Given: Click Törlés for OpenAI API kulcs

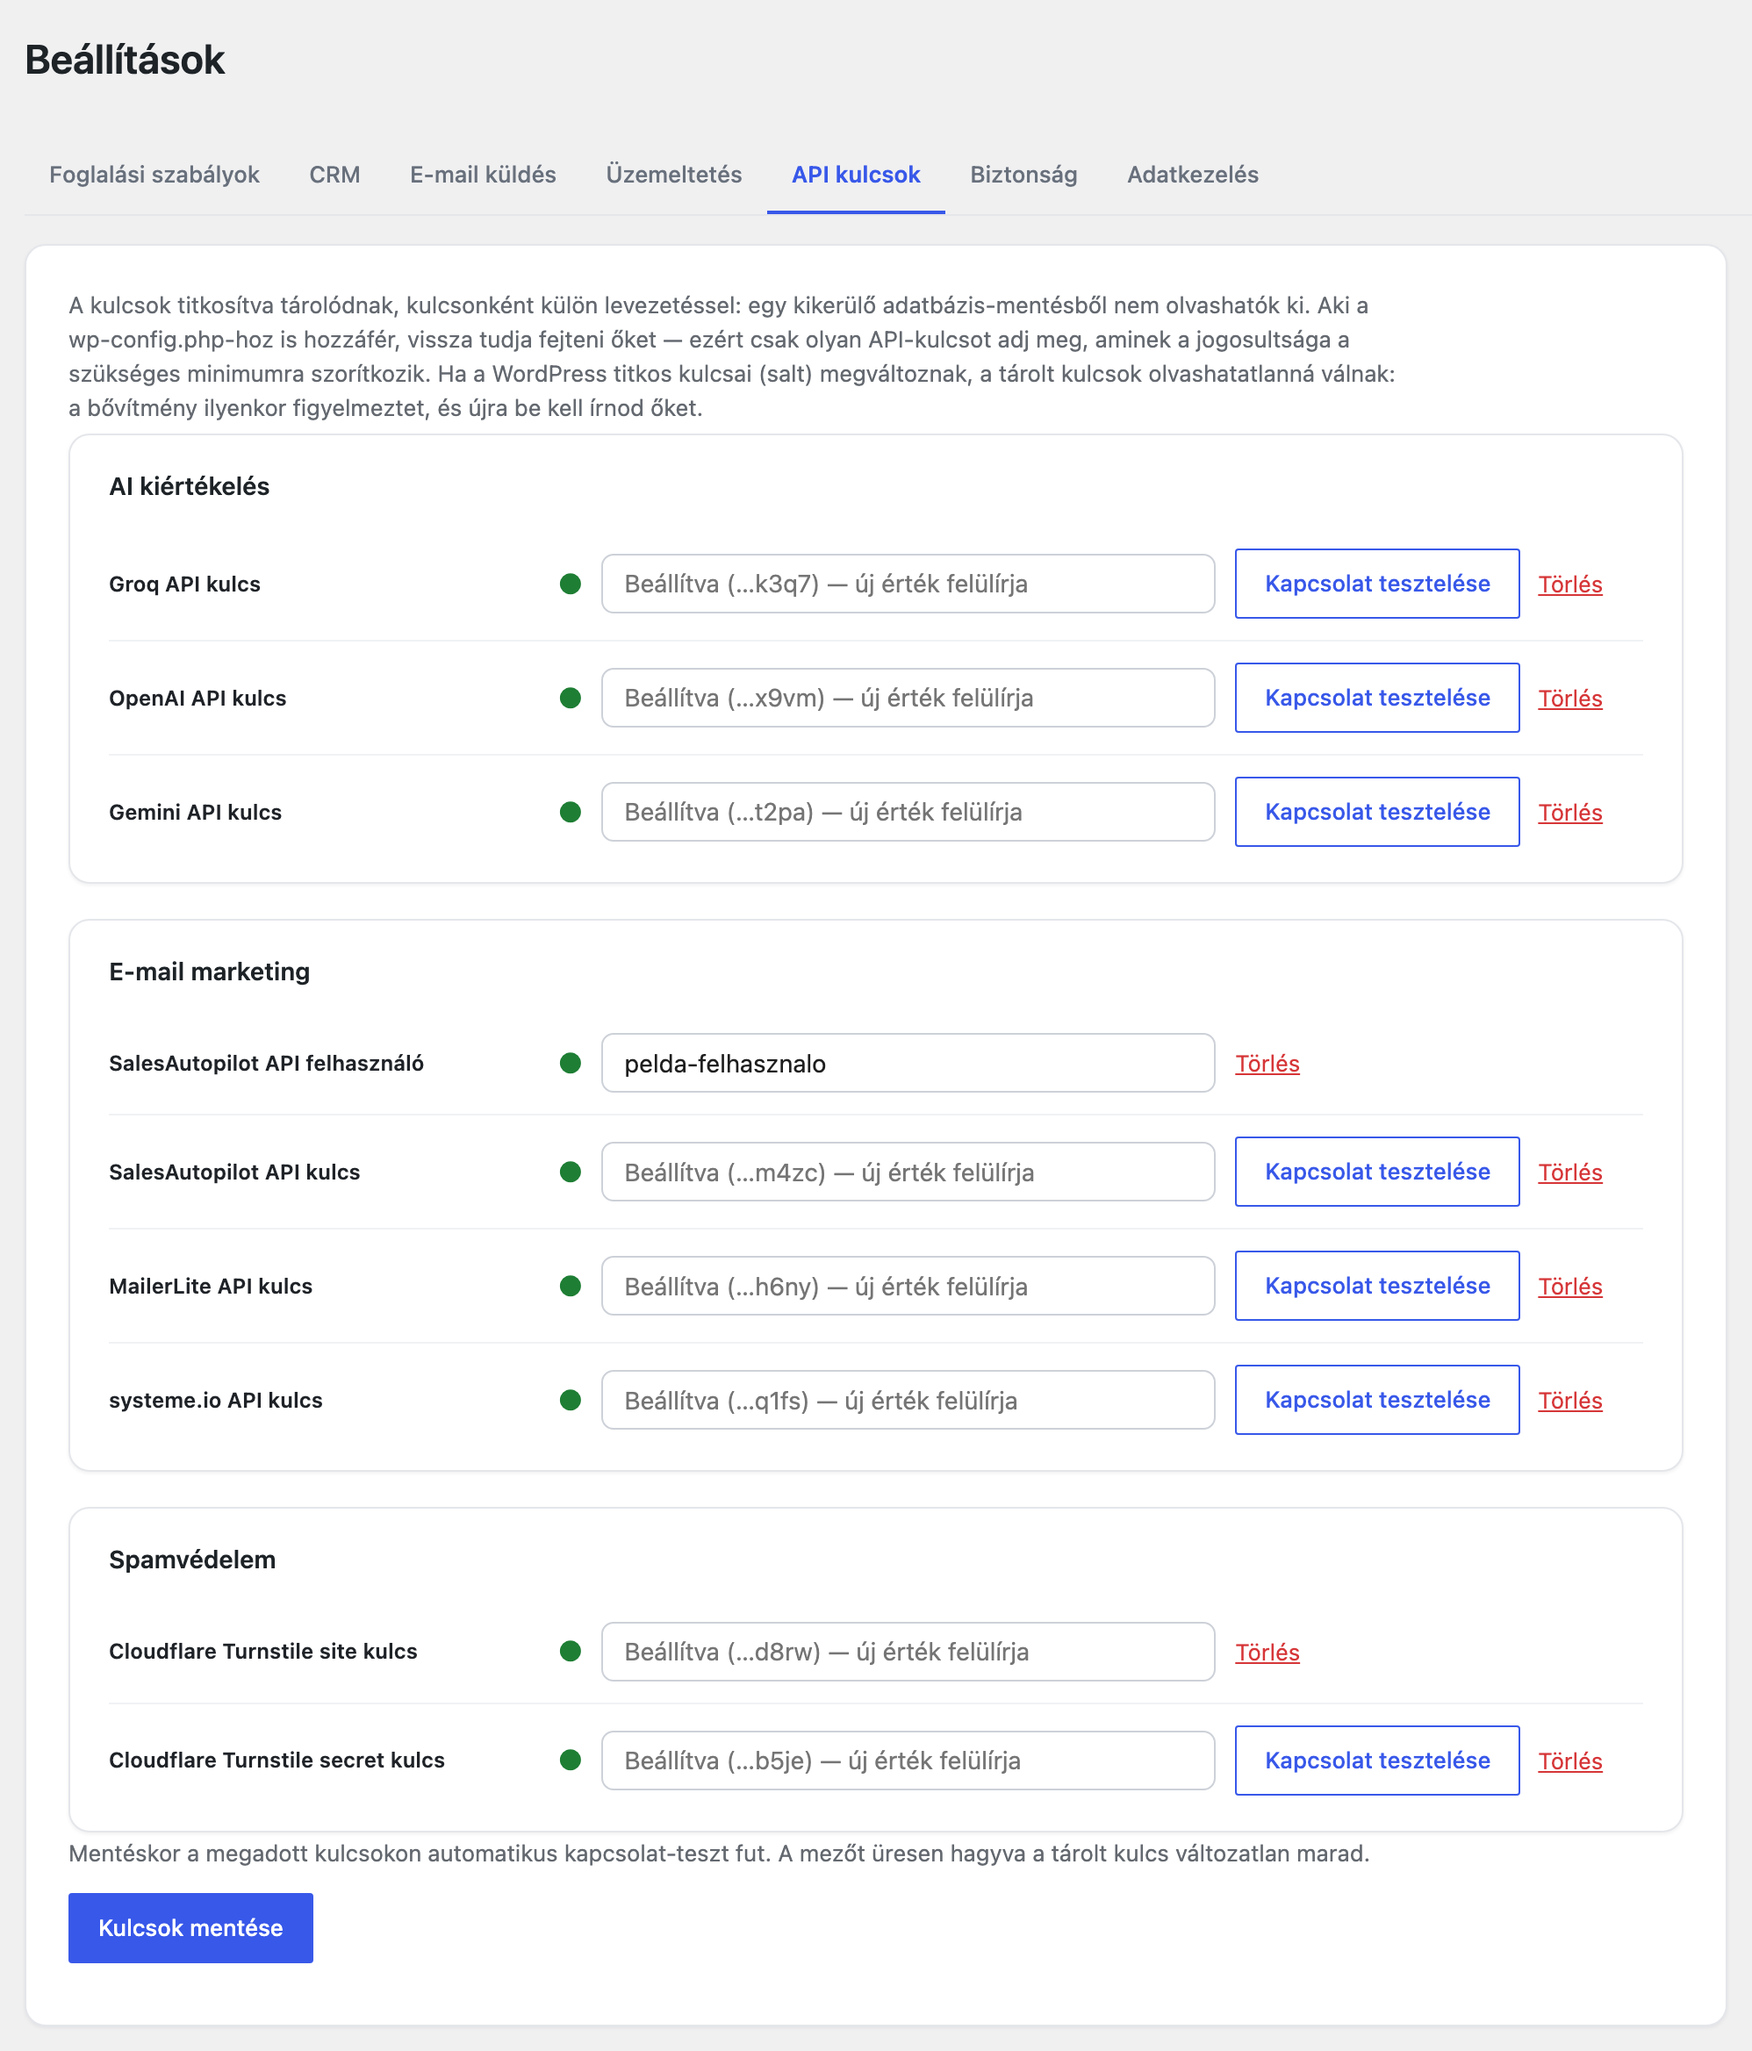Looking at the screenshot, I should [x=1570, y=699].
